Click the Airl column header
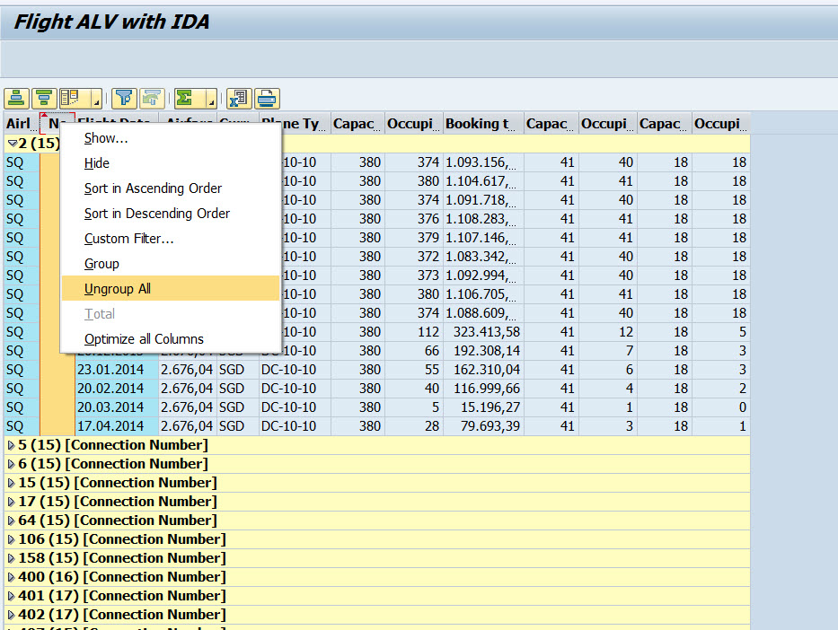Viewport: 838px width, 630px height. tap(19, 123)
